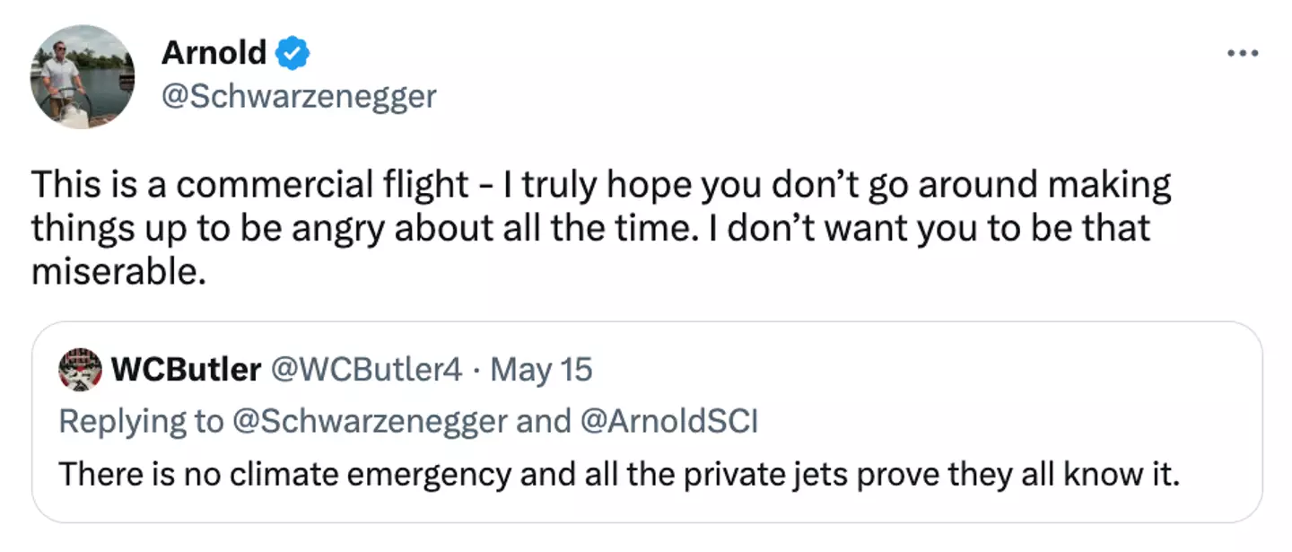Click the word "miserable." in Arnold's tweet
The image size is (1292, 552).
coord(113,272)
